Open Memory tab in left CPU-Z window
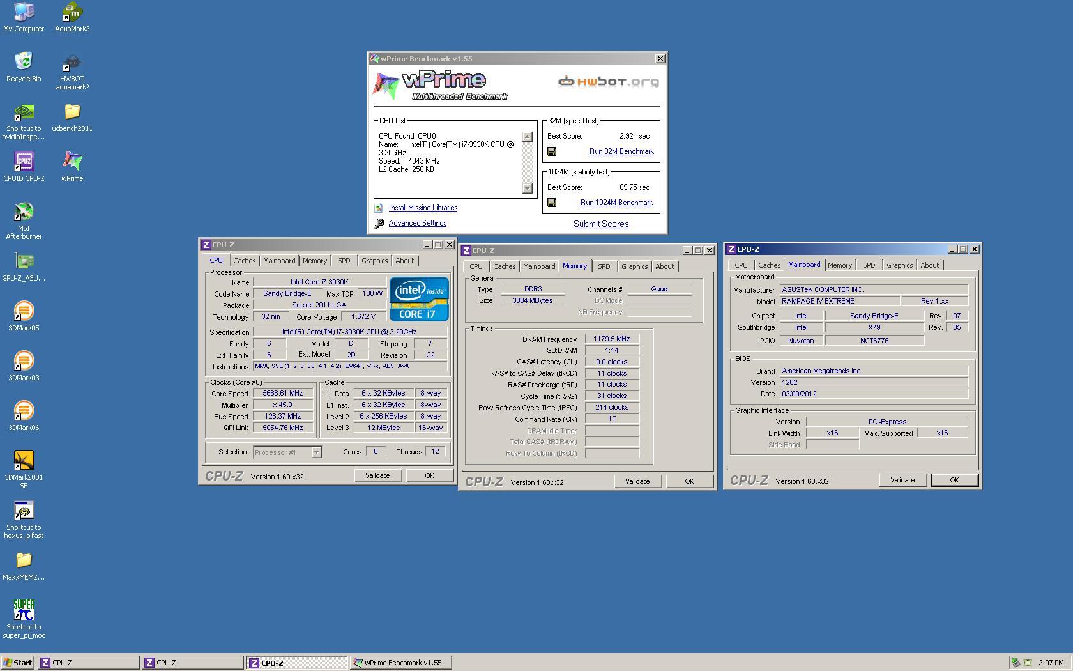 (x=315, y=261)
